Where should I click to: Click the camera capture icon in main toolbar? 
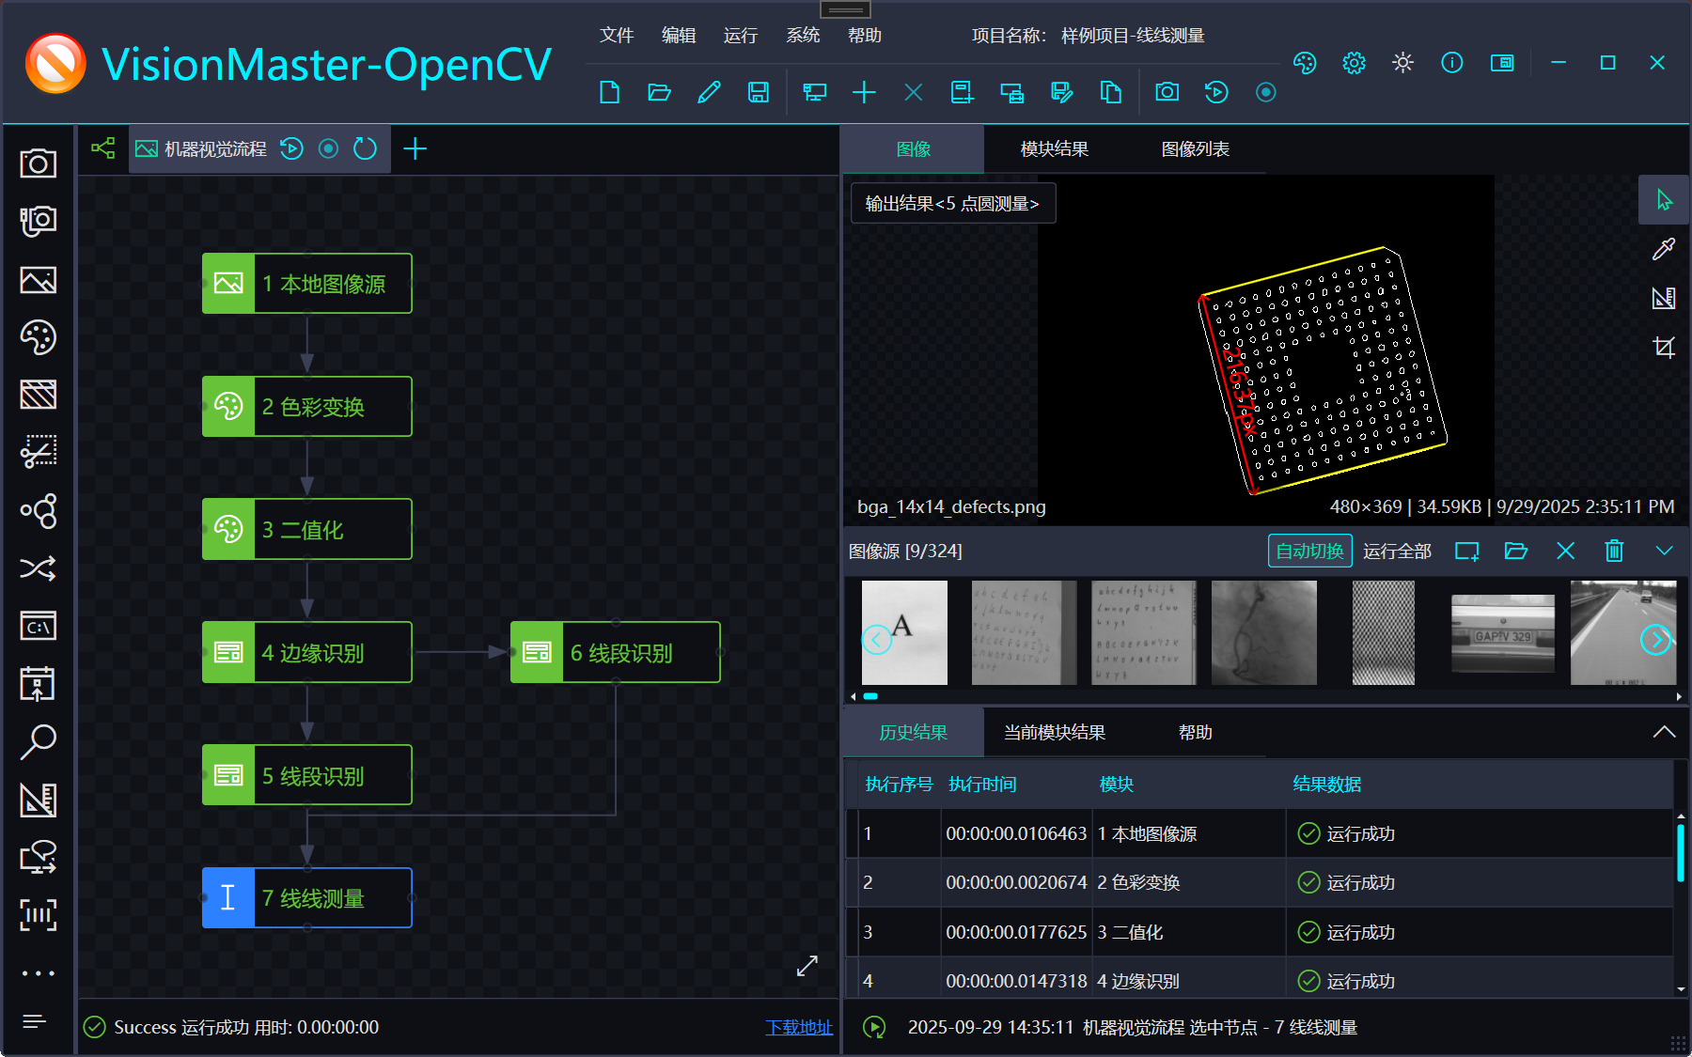click(x=1167, y=92)
